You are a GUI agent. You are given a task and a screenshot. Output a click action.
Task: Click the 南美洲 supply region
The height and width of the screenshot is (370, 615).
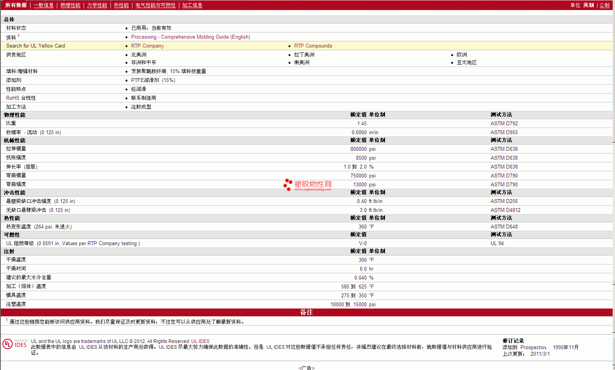(302, 63)
